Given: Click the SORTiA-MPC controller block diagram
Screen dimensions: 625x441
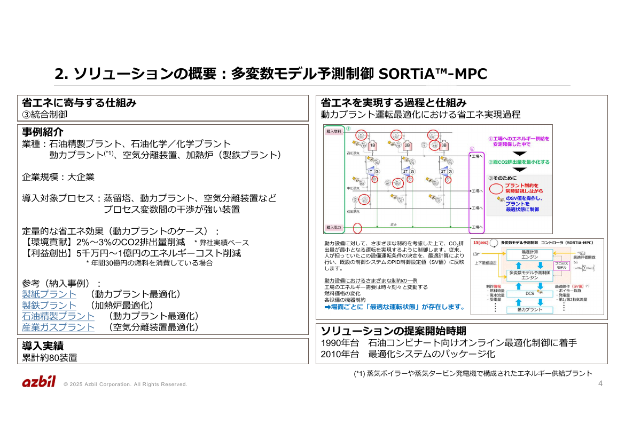Looking at the screenshot, I should point(537,277).
